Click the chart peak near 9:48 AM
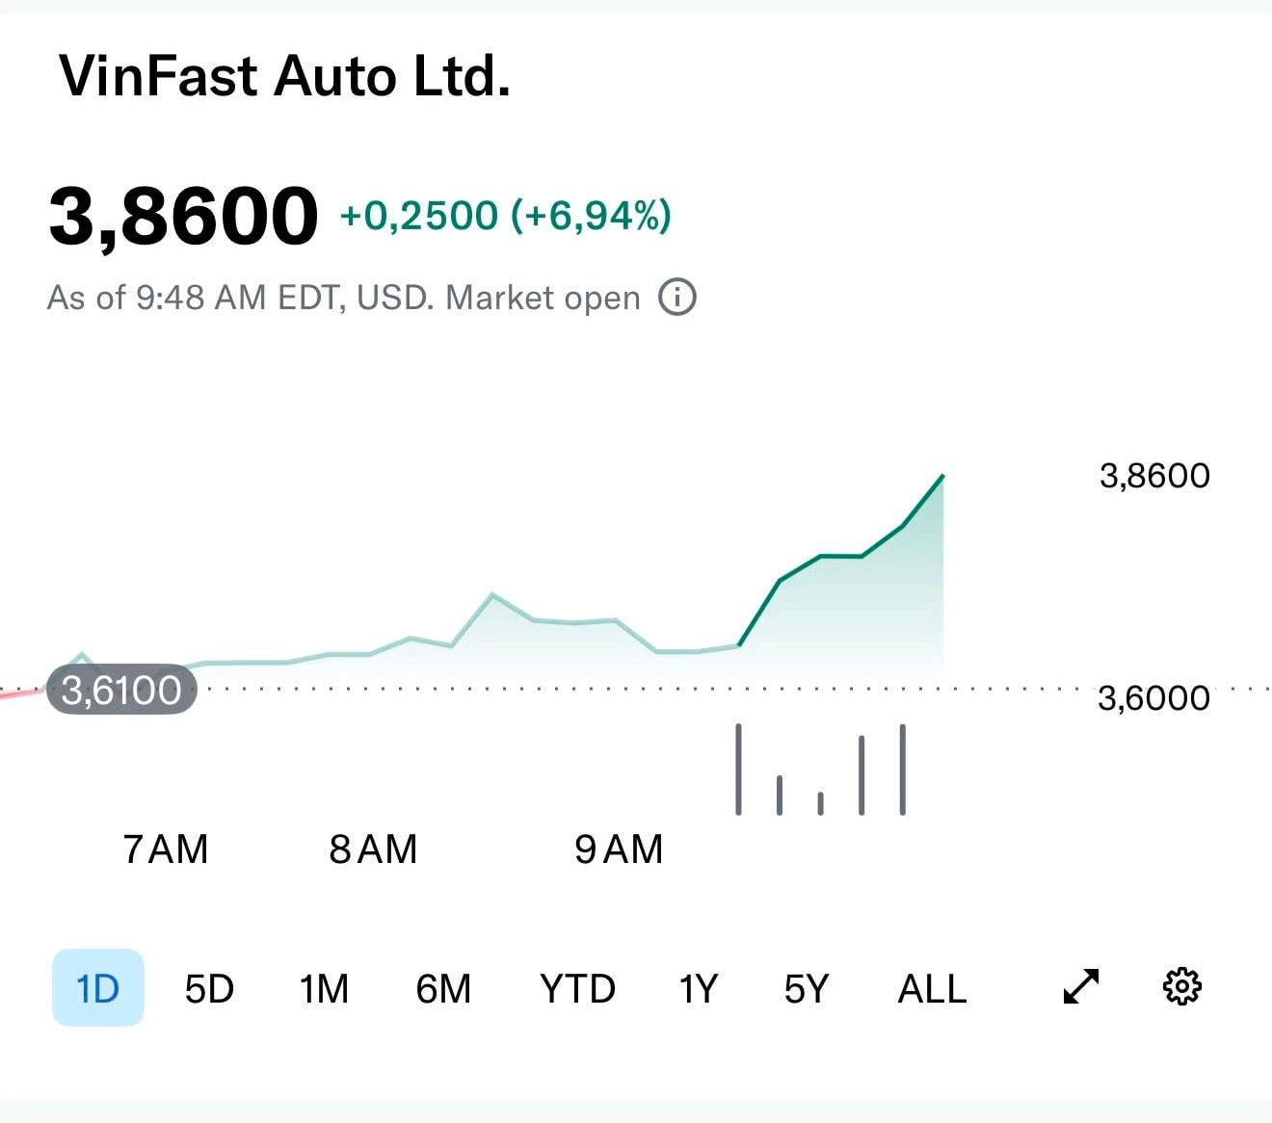 (x=941, y=477)
